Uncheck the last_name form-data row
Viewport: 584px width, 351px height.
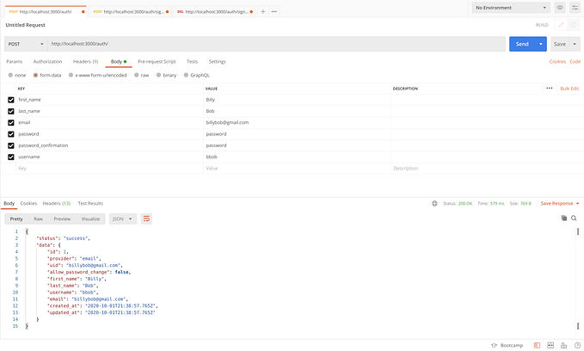pos(11,112)
